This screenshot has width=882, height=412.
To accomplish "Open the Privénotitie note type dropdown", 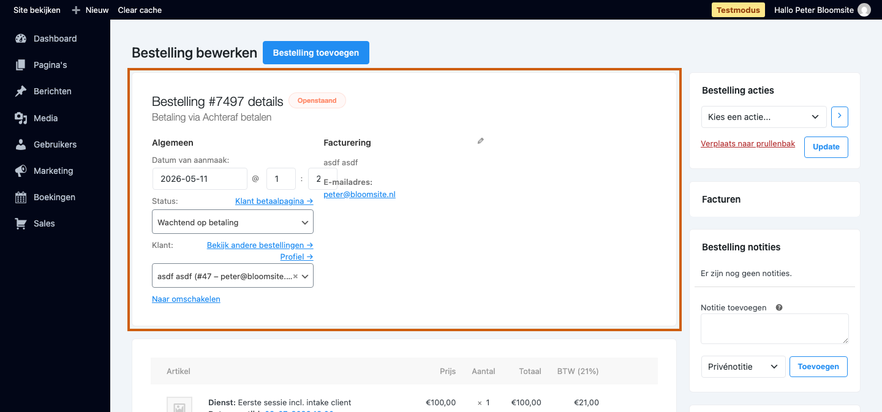I will [x=743, y=367].
